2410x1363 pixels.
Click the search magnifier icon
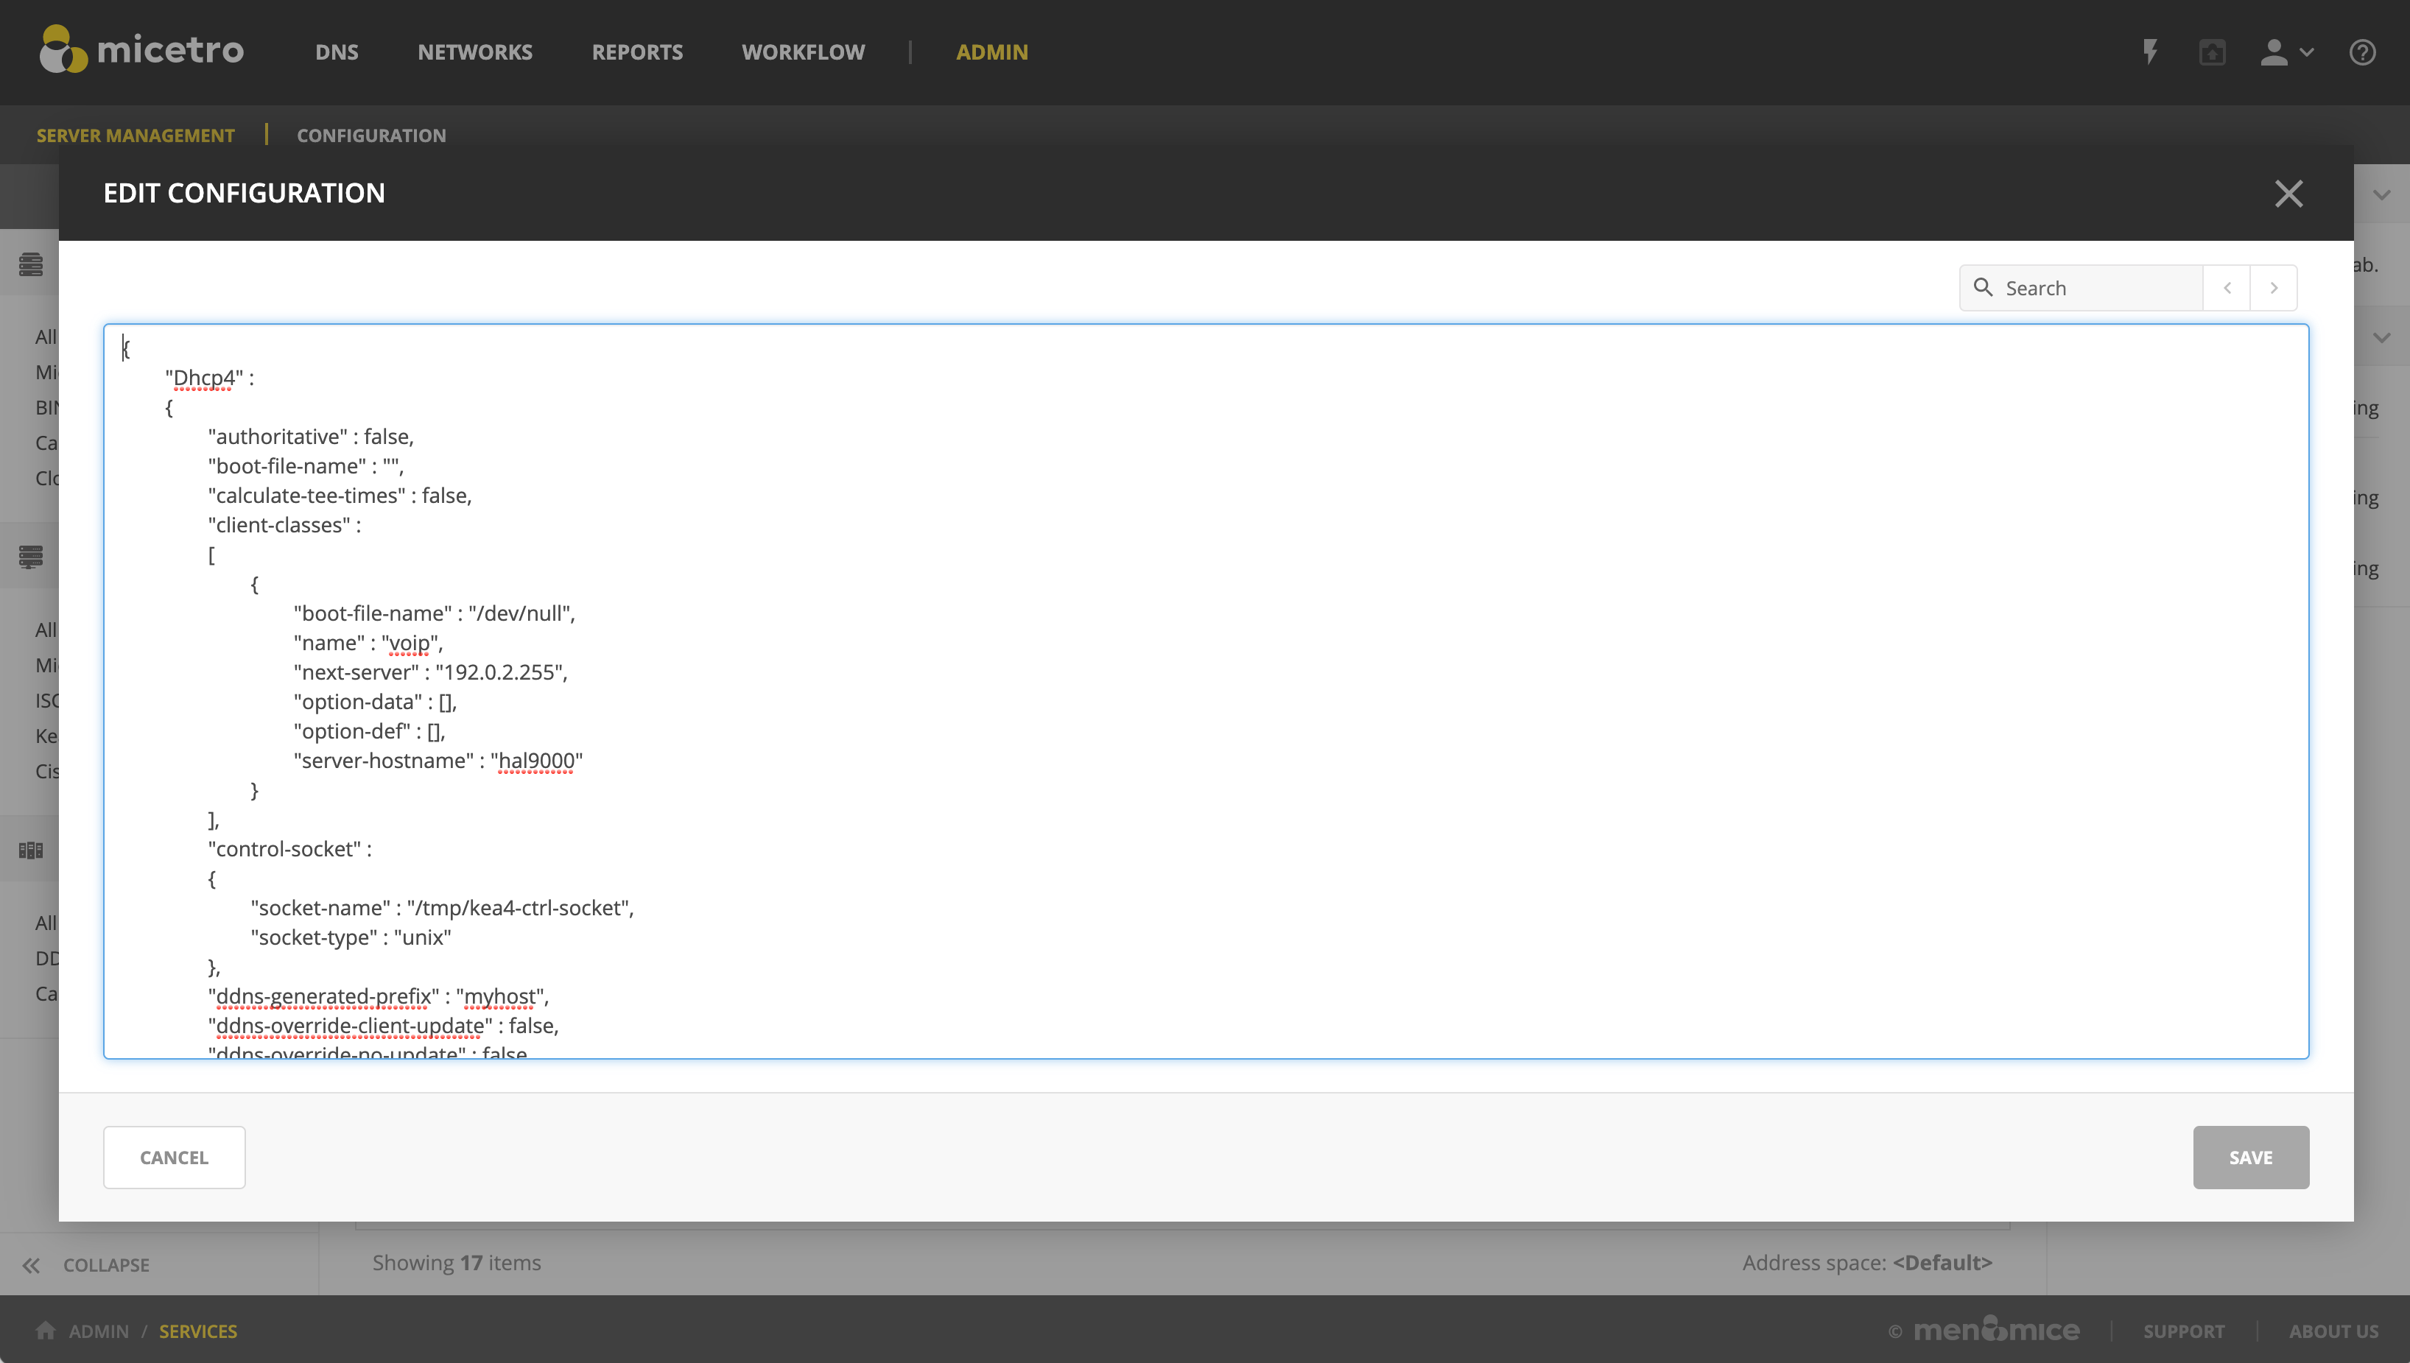pyautogui.click(x=1983, y=287)
